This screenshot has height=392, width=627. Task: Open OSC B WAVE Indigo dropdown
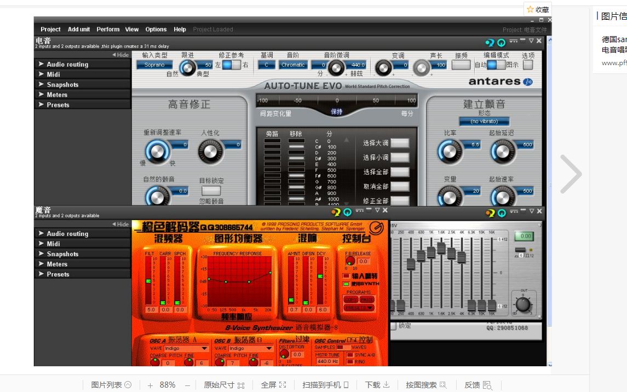(251, 348)
